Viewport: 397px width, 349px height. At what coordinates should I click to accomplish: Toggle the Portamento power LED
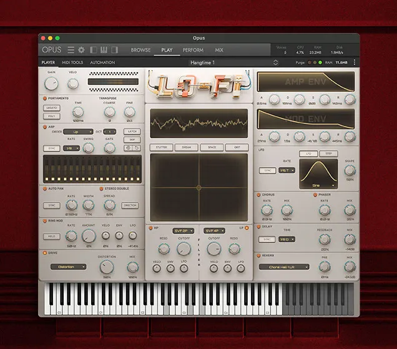(x=45, y=98)
